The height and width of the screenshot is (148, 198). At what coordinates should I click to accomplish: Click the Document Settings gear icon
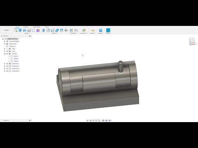pos(7,42)
